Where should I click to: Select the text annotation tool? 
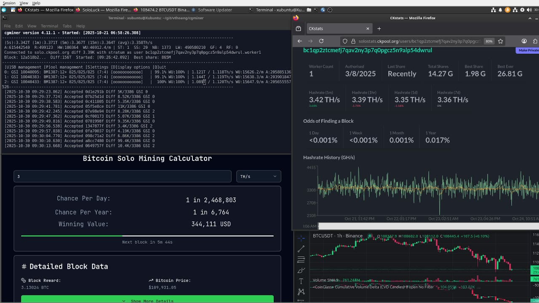coord(301,281)
